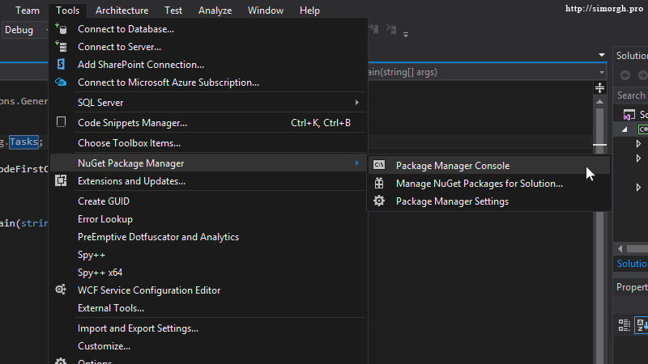The width and height of the screenshot is (648, 364).
Task: Open the Tools menu
Action: (68, 11)
